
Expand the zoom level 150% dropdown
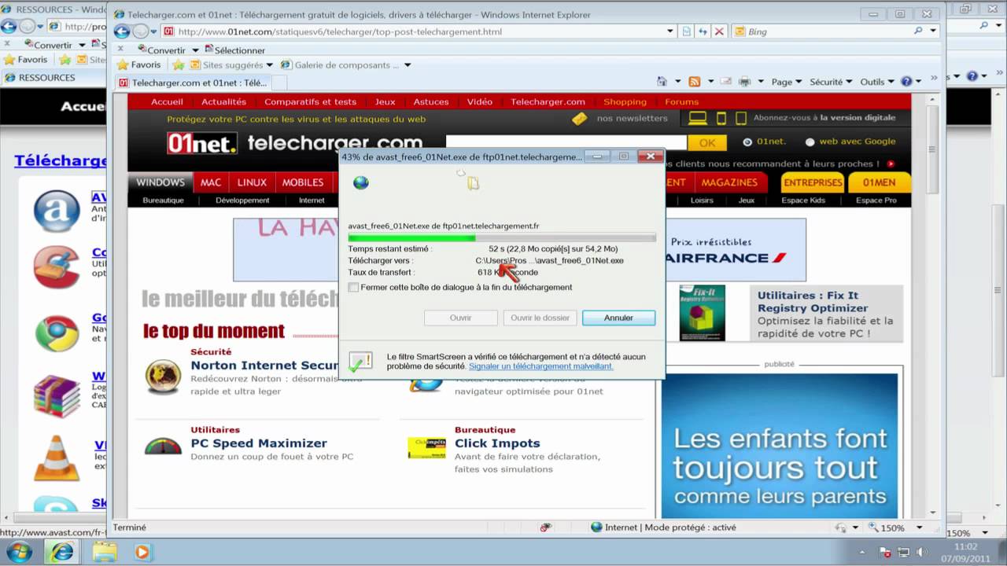click(918, 527)
